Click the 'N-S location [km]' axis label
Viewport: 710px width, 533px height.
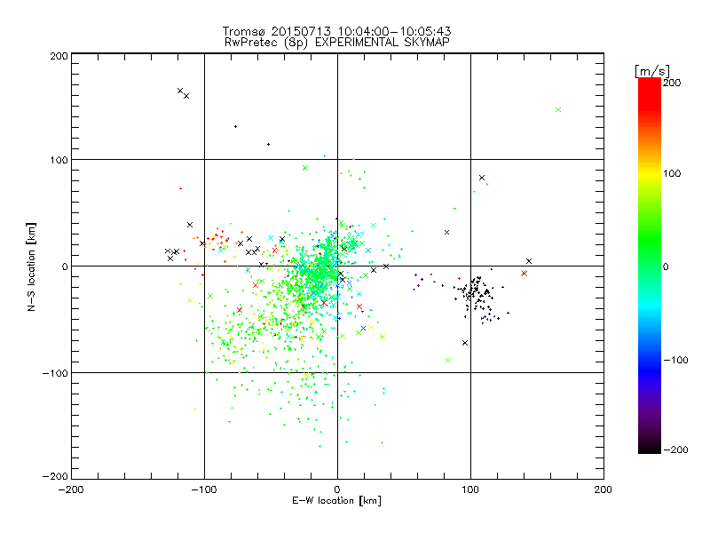point(31,266)
